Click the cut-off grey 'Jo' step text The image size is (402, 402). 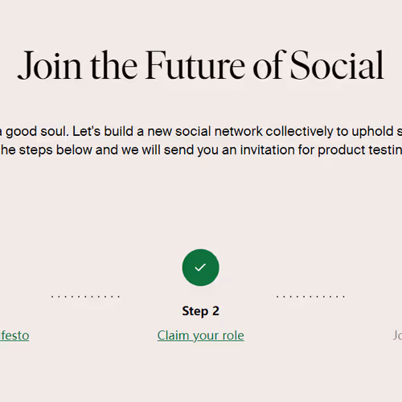[397, 335]
